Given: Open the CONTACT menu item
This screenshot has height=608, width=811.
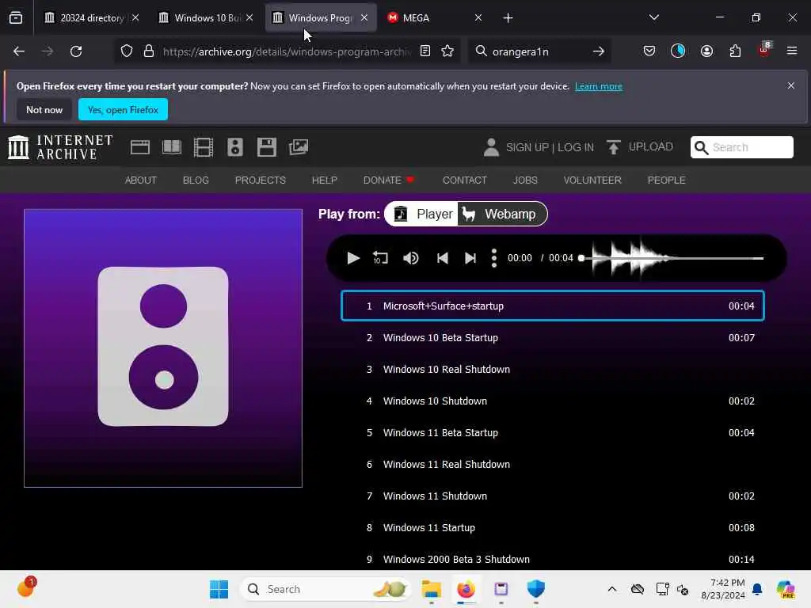Looking at the screenshot, I should pyautogui.click(x=464, y=180).
